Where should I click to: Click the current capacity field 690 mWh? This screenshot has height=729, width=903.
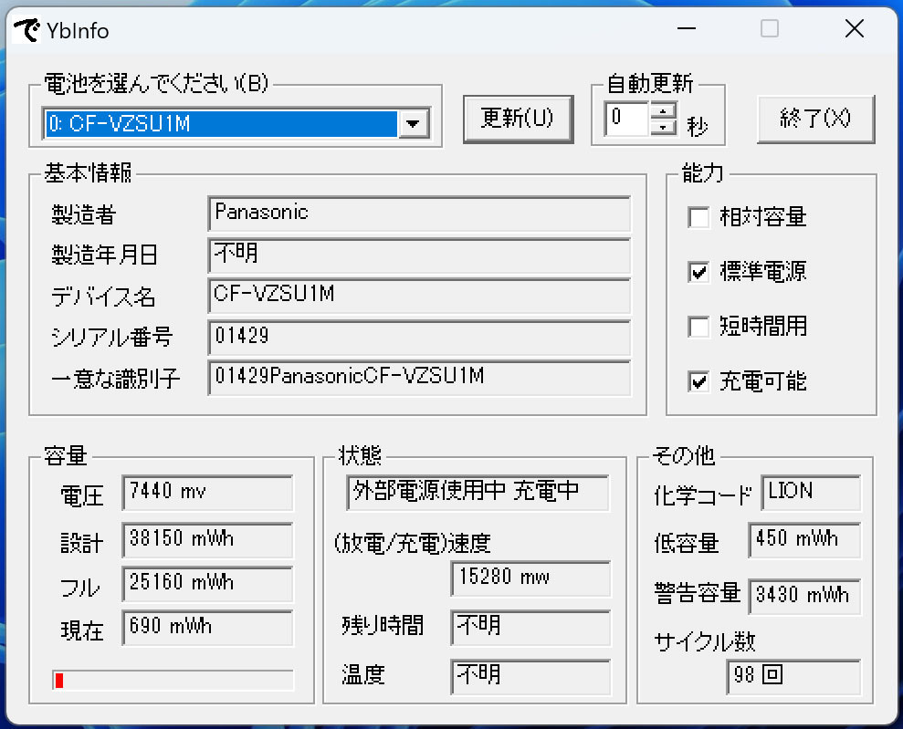tap(207, 627)
